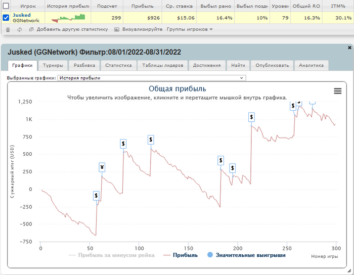This screenshot has height=275, width=354.
Task: Sort by the Общий RO column
Action: point(306,6)
